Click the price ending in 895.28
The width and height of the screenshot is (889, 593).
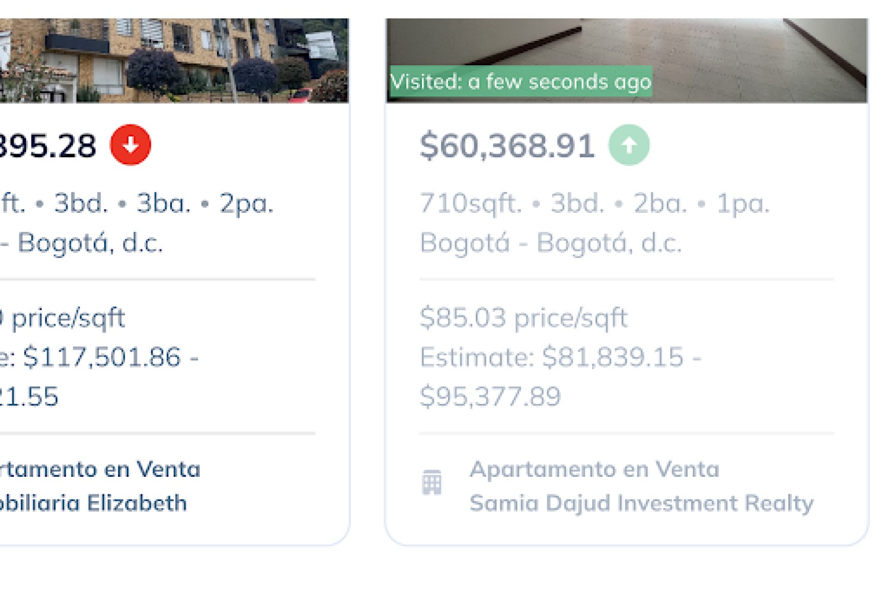[47, 146]
